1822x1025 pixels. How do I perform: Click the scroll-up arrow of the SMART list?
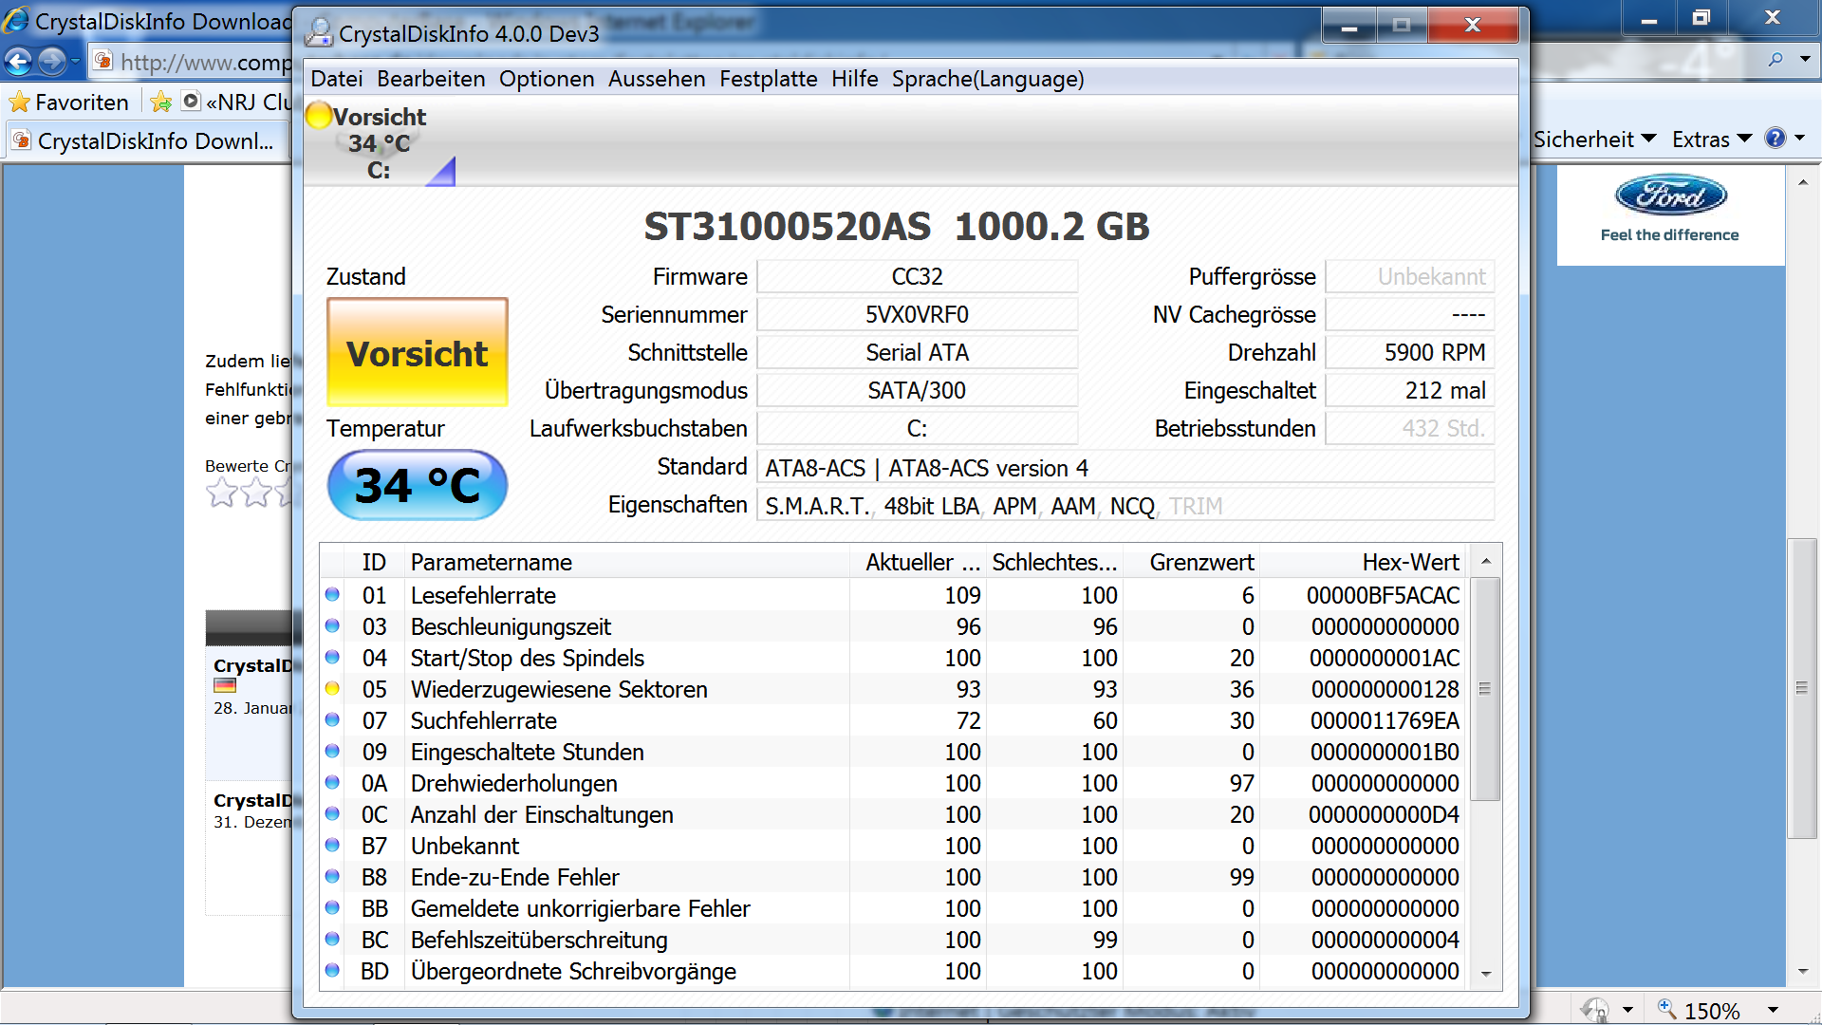coord(1486,562)
